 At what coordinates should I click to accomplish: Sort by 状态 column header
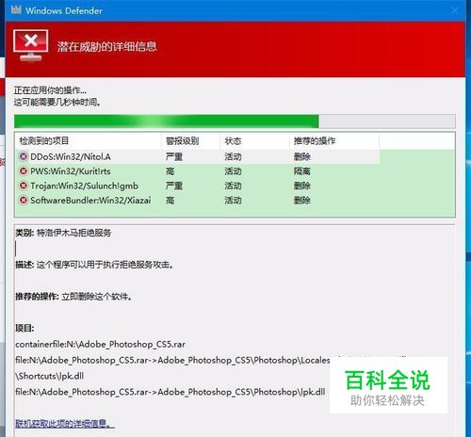point(254,141)
